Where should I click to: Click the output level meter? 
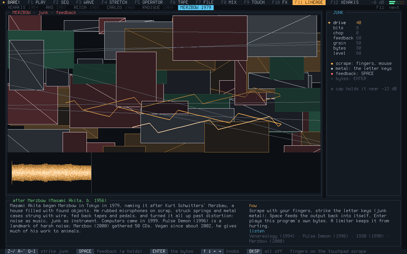[397, 3]
